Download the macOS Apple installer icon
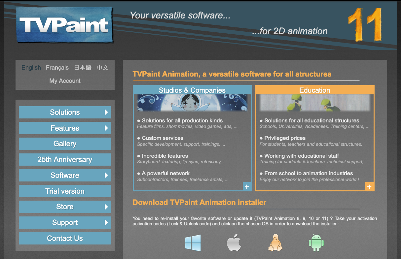The width and height of the screenshot is (401, 259). [234, 243]
